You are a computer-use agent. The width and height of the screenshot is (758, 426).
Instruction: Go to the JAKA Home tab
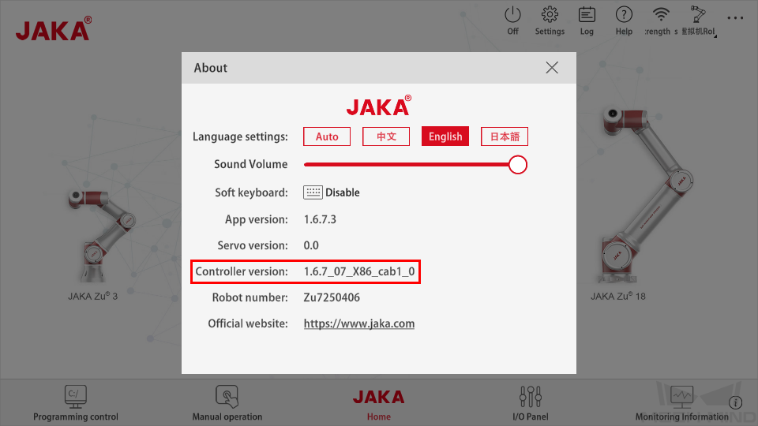(x=378, y=404)
